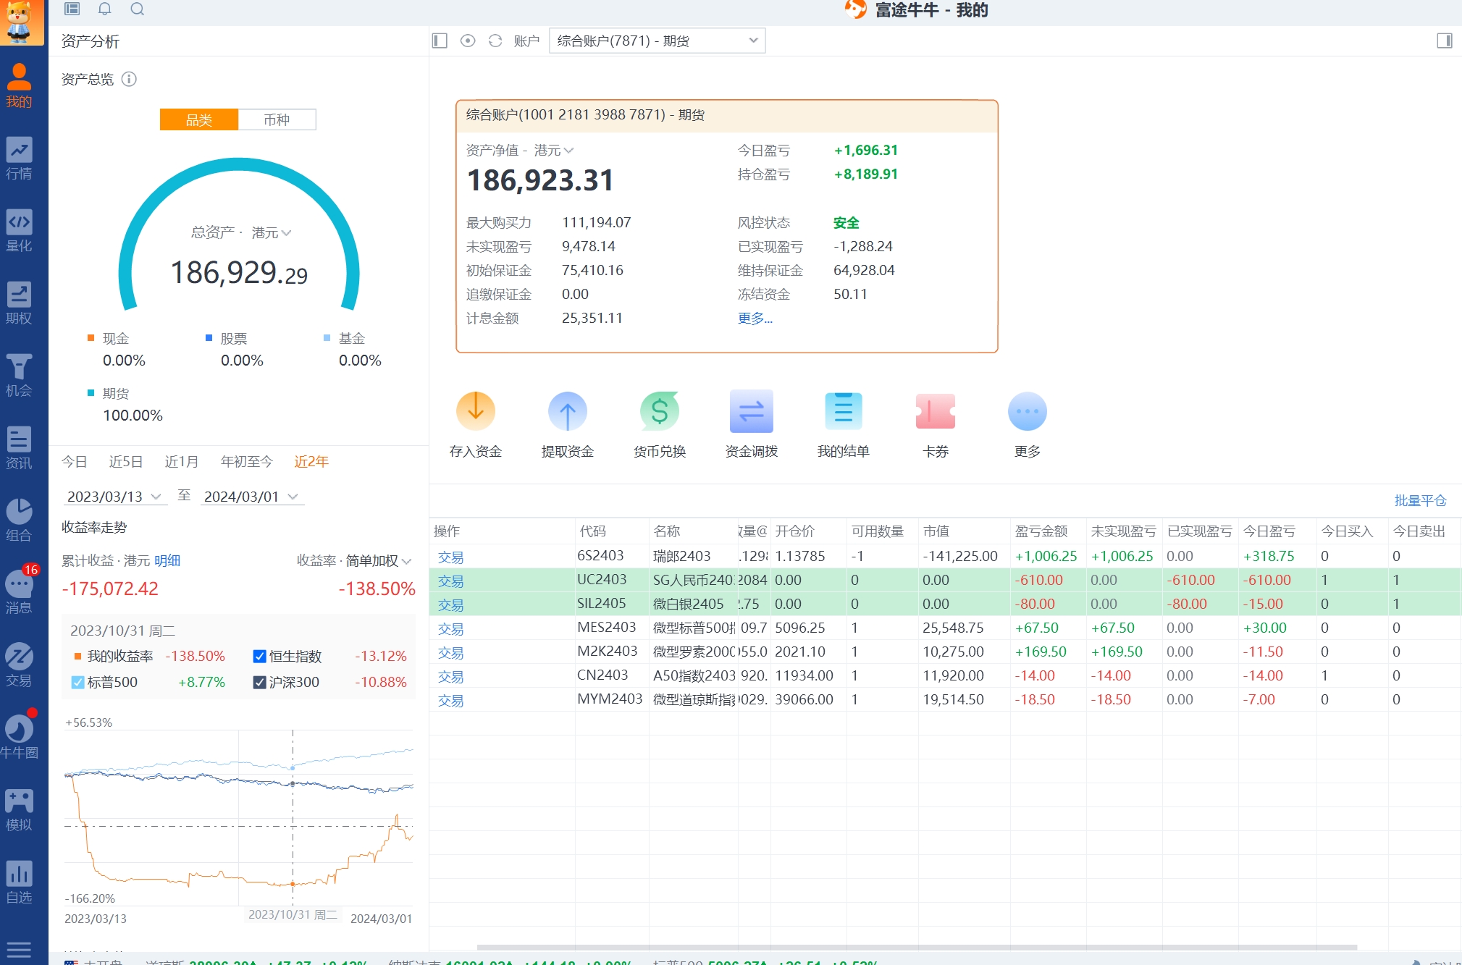The height and width of the screenshot is (965, 1462).
Task: Click the 货币兑换 currency exchange icon
Action: [x=660, y=411]
